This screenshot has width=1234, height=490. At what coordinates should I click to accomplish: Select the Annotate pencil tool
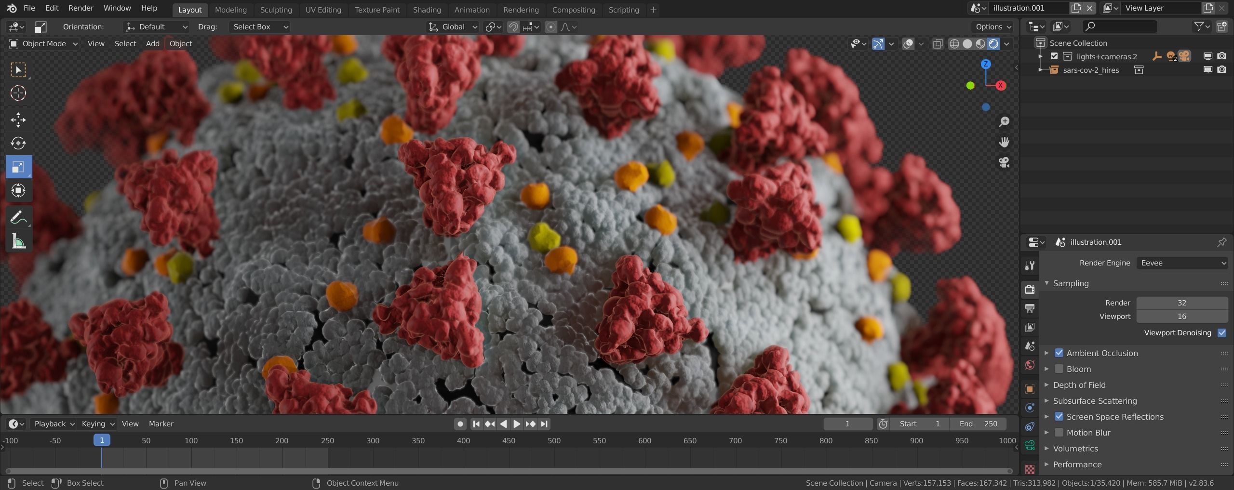tap(18, 218)
